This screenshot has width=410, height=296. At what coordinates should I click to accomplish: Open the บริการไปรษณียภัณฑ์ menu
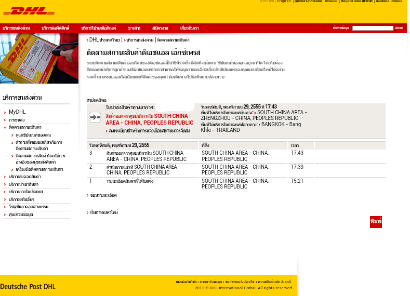pyautogui.click(x=99, y=28)
